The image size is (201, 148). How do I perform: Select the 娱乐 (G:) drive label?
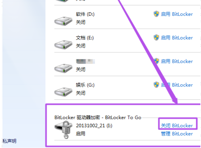(85, 85)
